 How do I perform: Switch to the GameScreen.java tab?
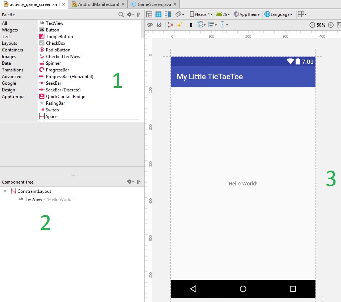[153, 4]
